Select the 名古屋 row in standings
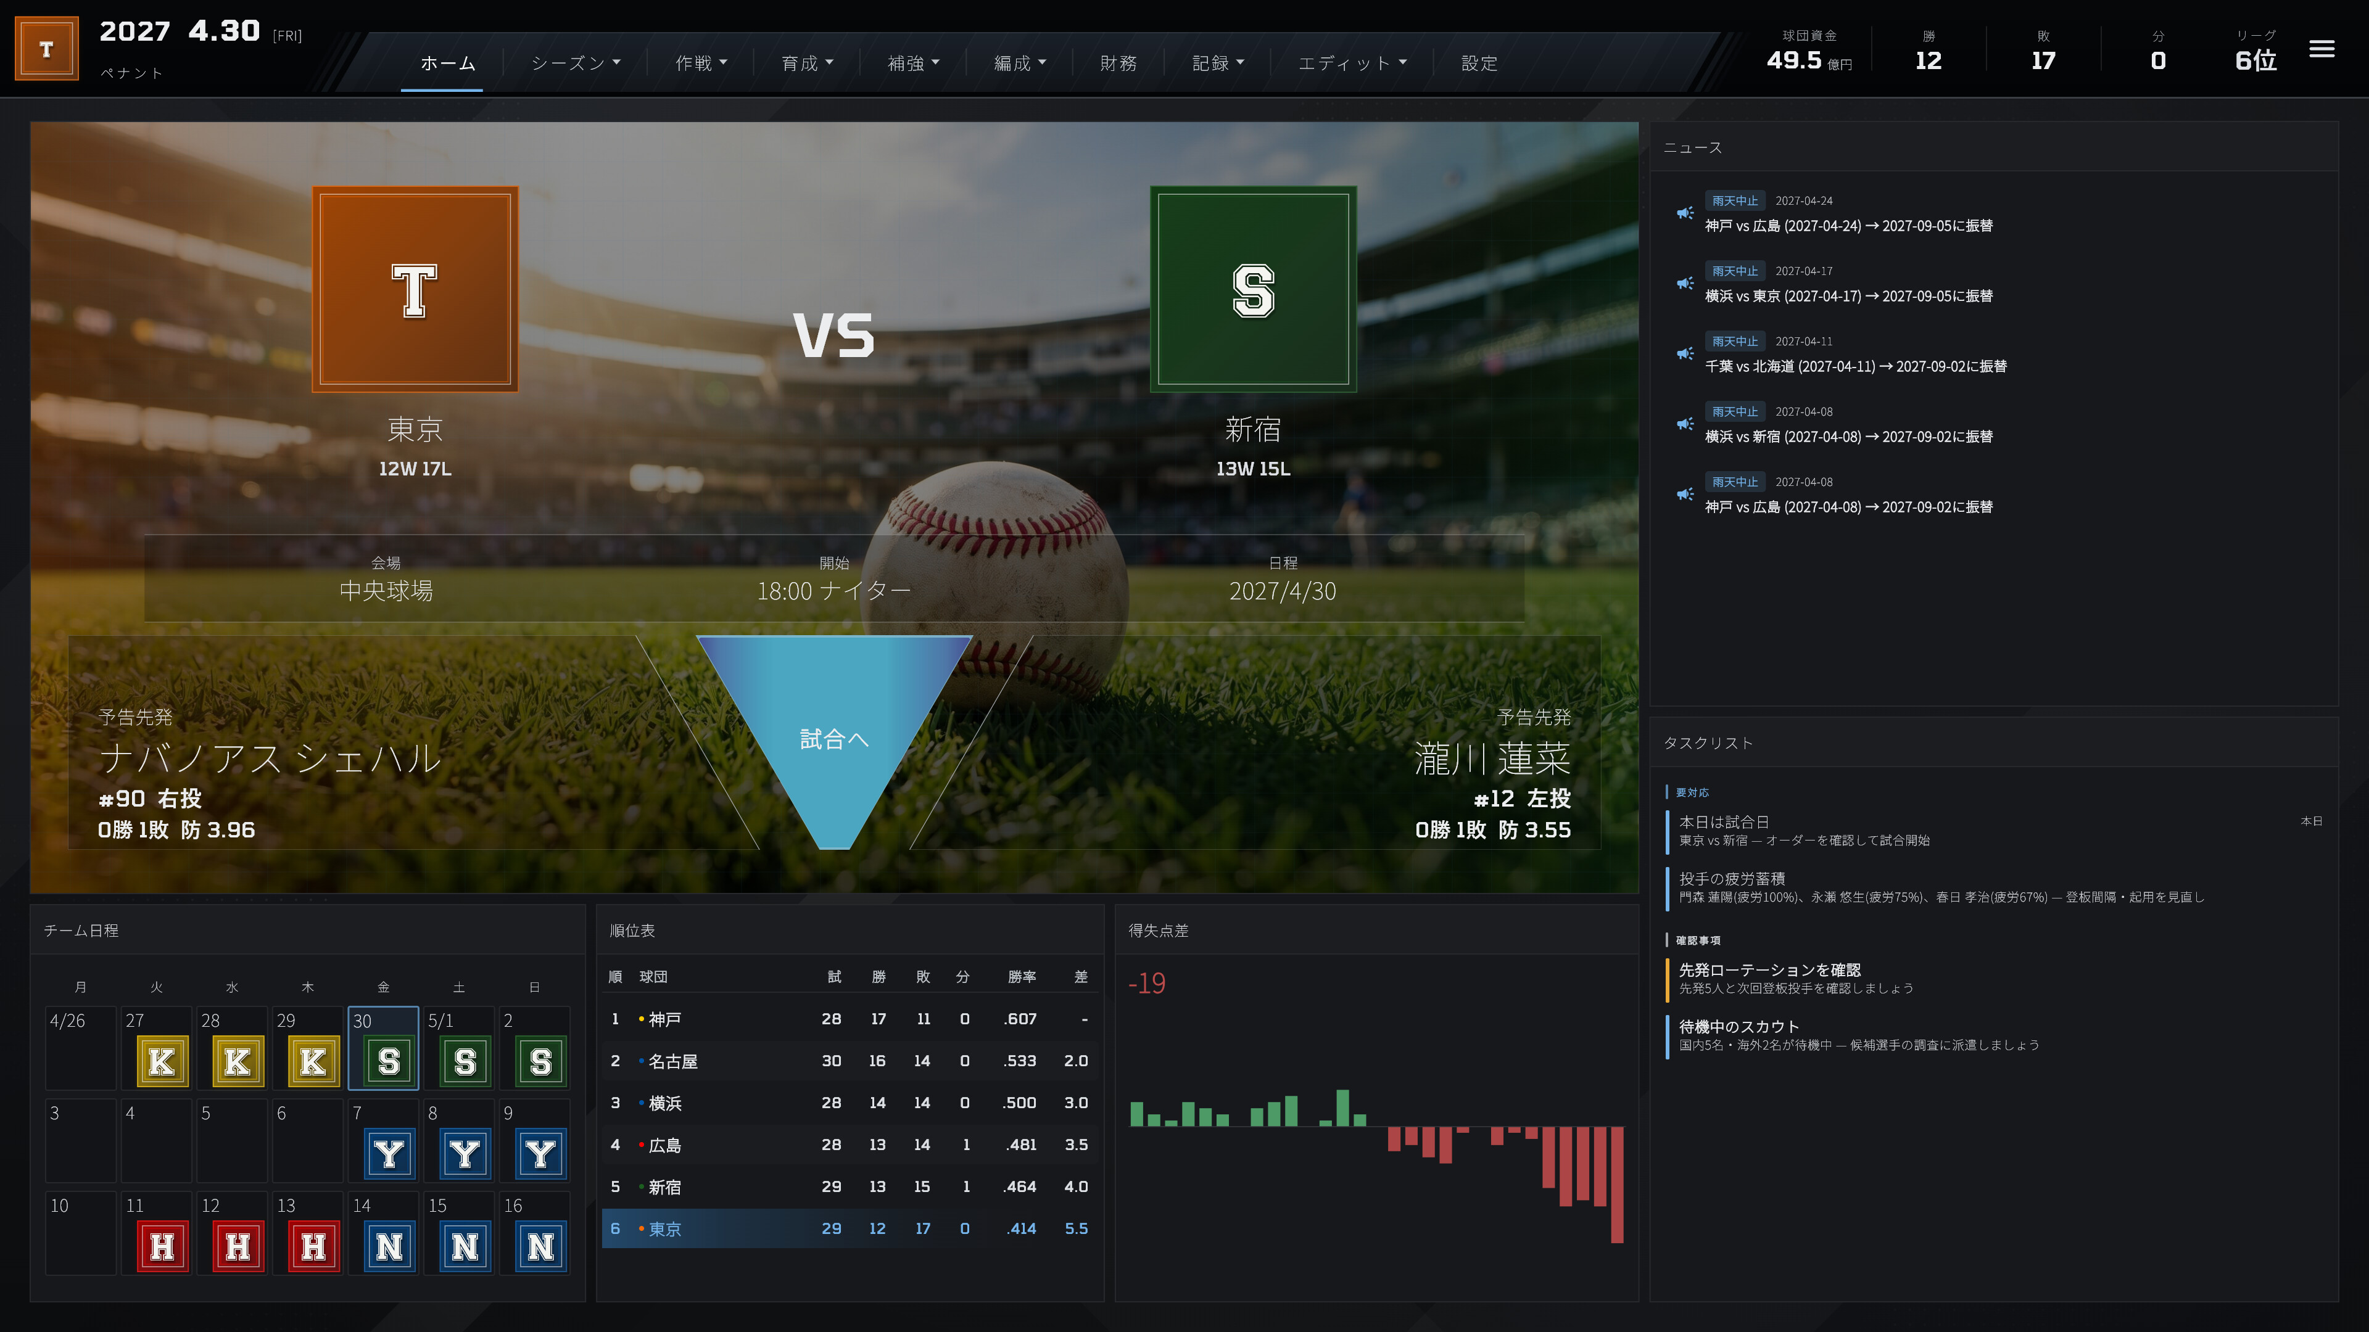2369x1332 pixels. coord(849,1061)
